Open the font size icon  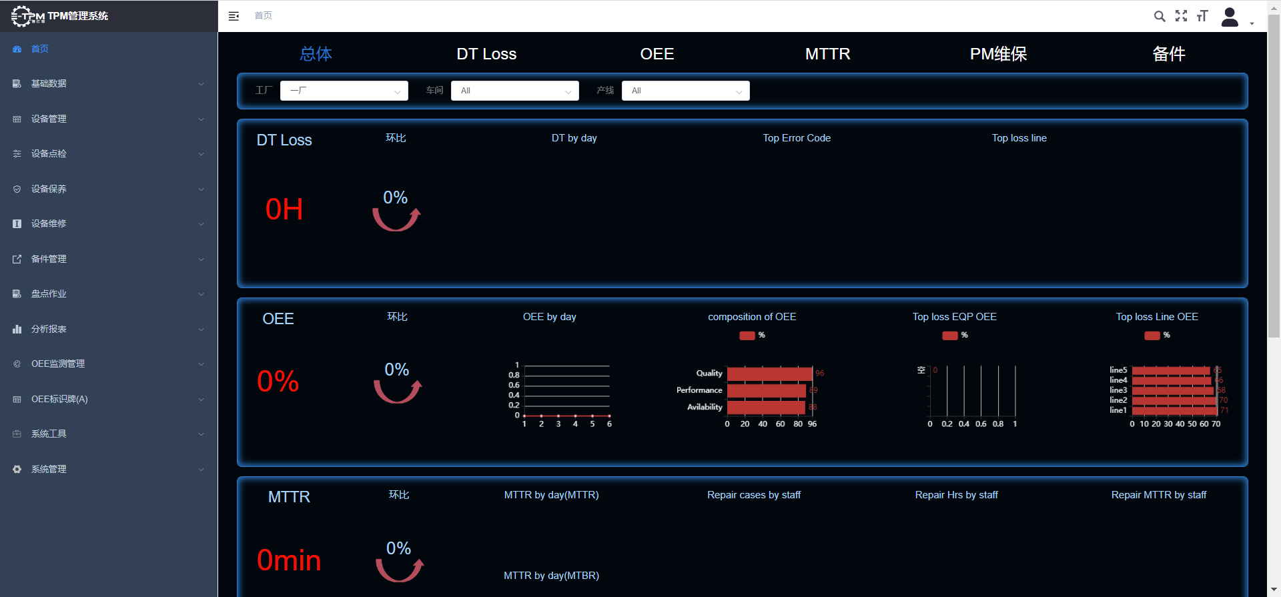[x=1202, y=15]
